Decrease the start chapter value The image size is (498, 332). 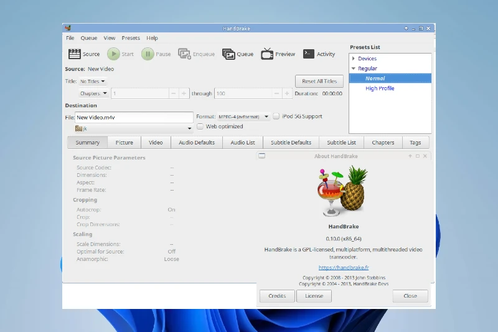pyautogui.click(x=174, y=93)
